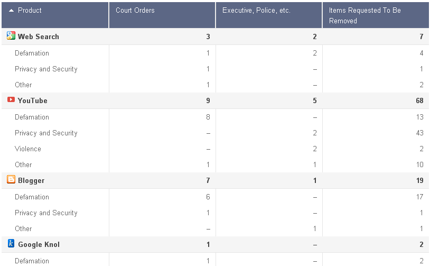
Task: Click Defamation under Google Knol
Action: tap(32, 261)
